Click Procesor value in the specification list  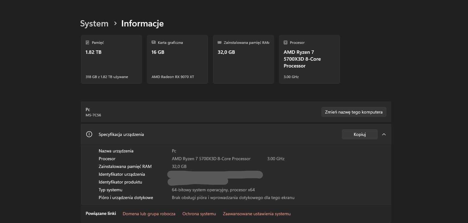211,159
